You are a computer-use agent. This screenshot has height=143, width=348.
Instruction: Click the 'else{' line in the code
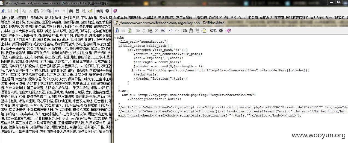coord(123,91)
